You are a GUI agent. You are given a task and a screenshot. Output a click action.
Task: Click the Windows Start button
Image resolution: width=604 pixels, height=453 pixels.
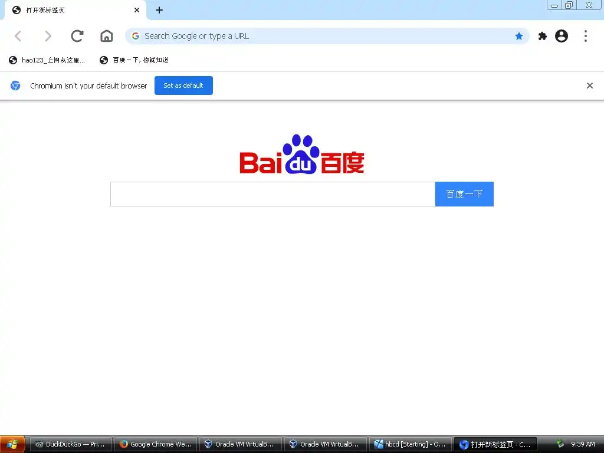click(12, 444)
